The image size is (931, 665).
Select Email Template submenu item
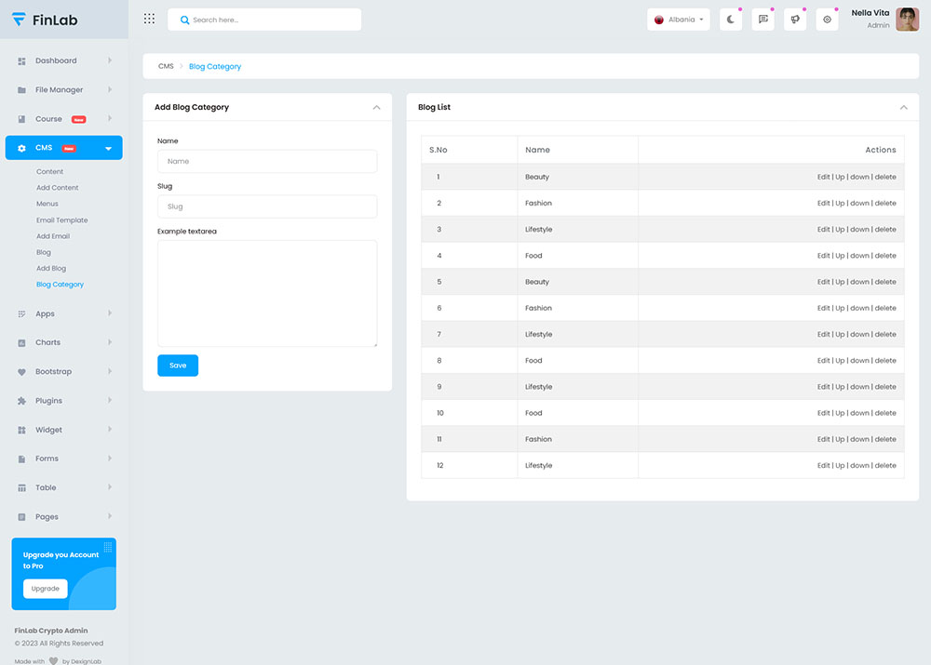point(61,220)
